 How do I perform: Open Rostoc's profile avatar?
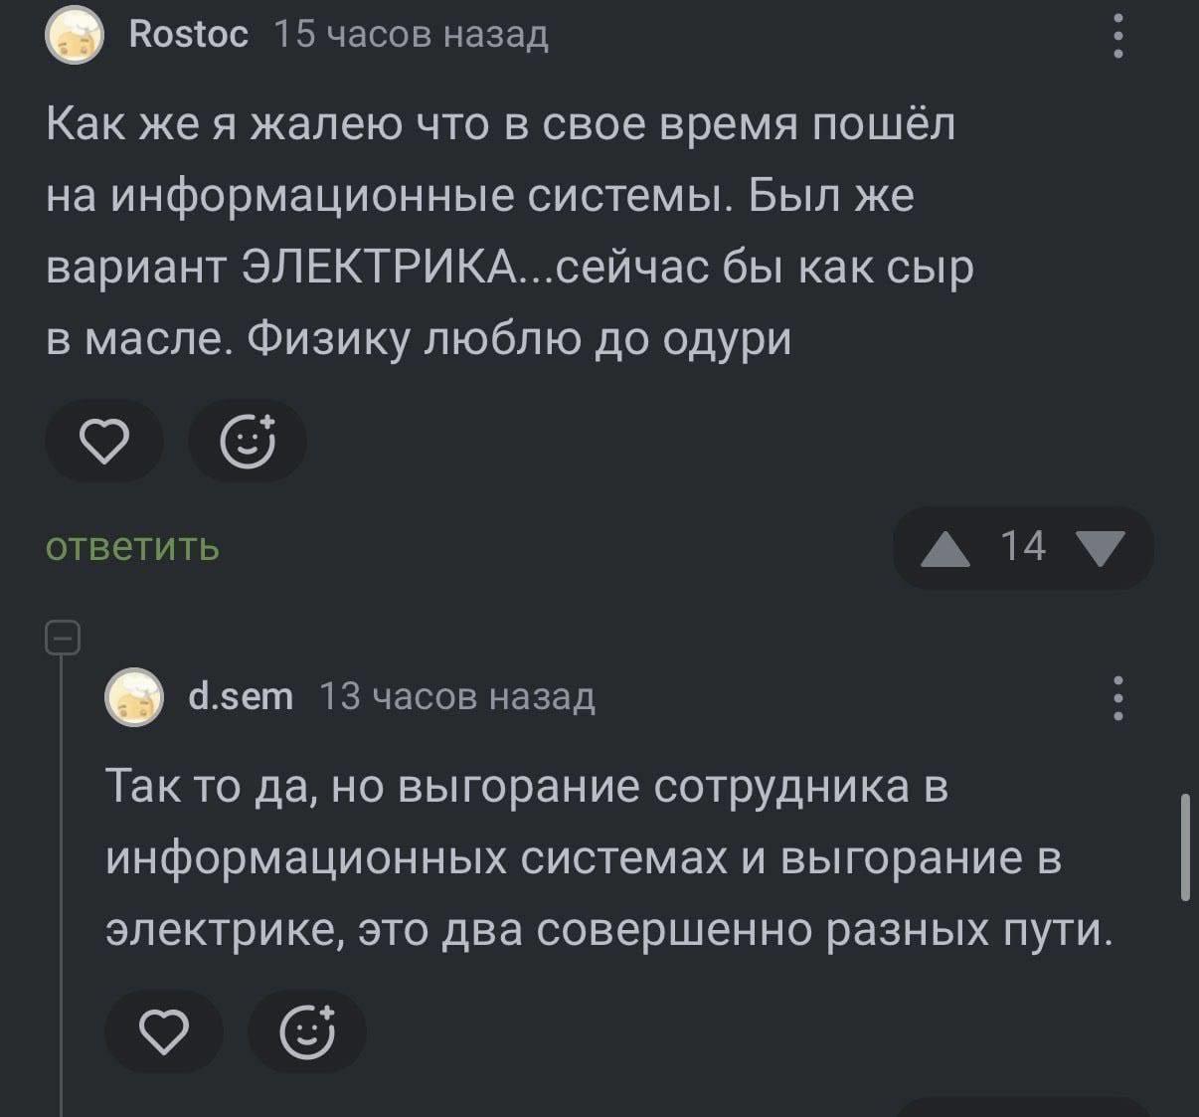click(x=75, y=35)
